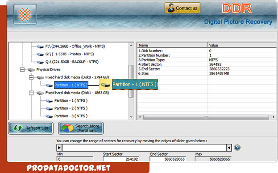The width and height of the screenshot is (278, 173).
Task: Click the details horizontal scrollbar thumb
Action: coord(206,117)
